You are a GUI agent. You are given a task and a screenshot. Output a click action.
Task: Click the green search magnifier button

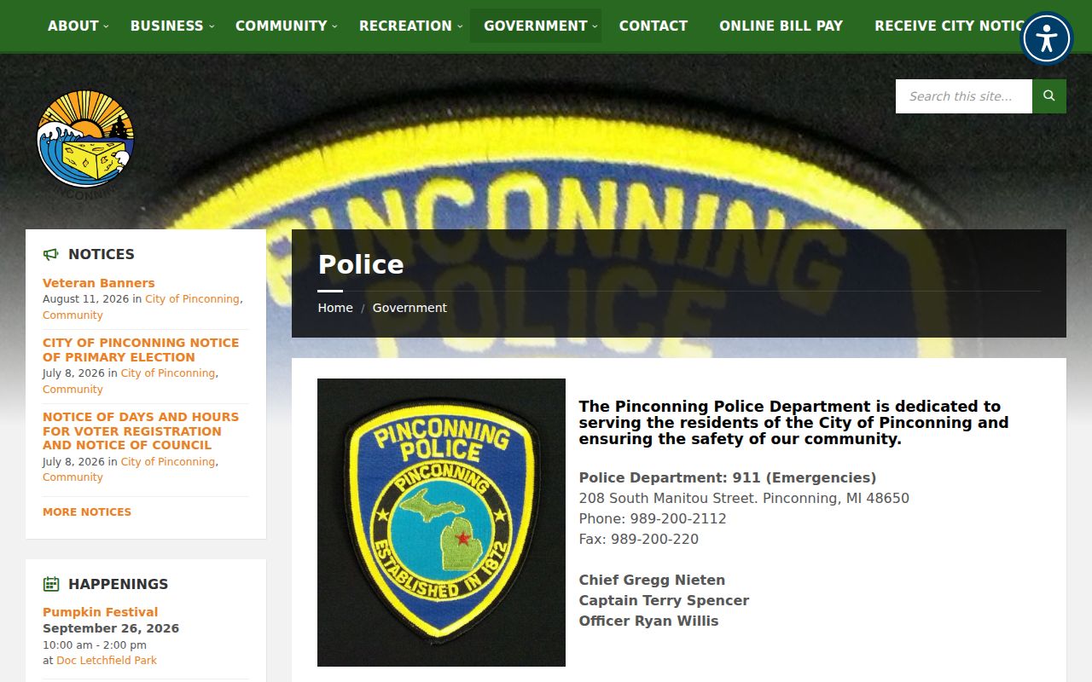[1049, 96]
